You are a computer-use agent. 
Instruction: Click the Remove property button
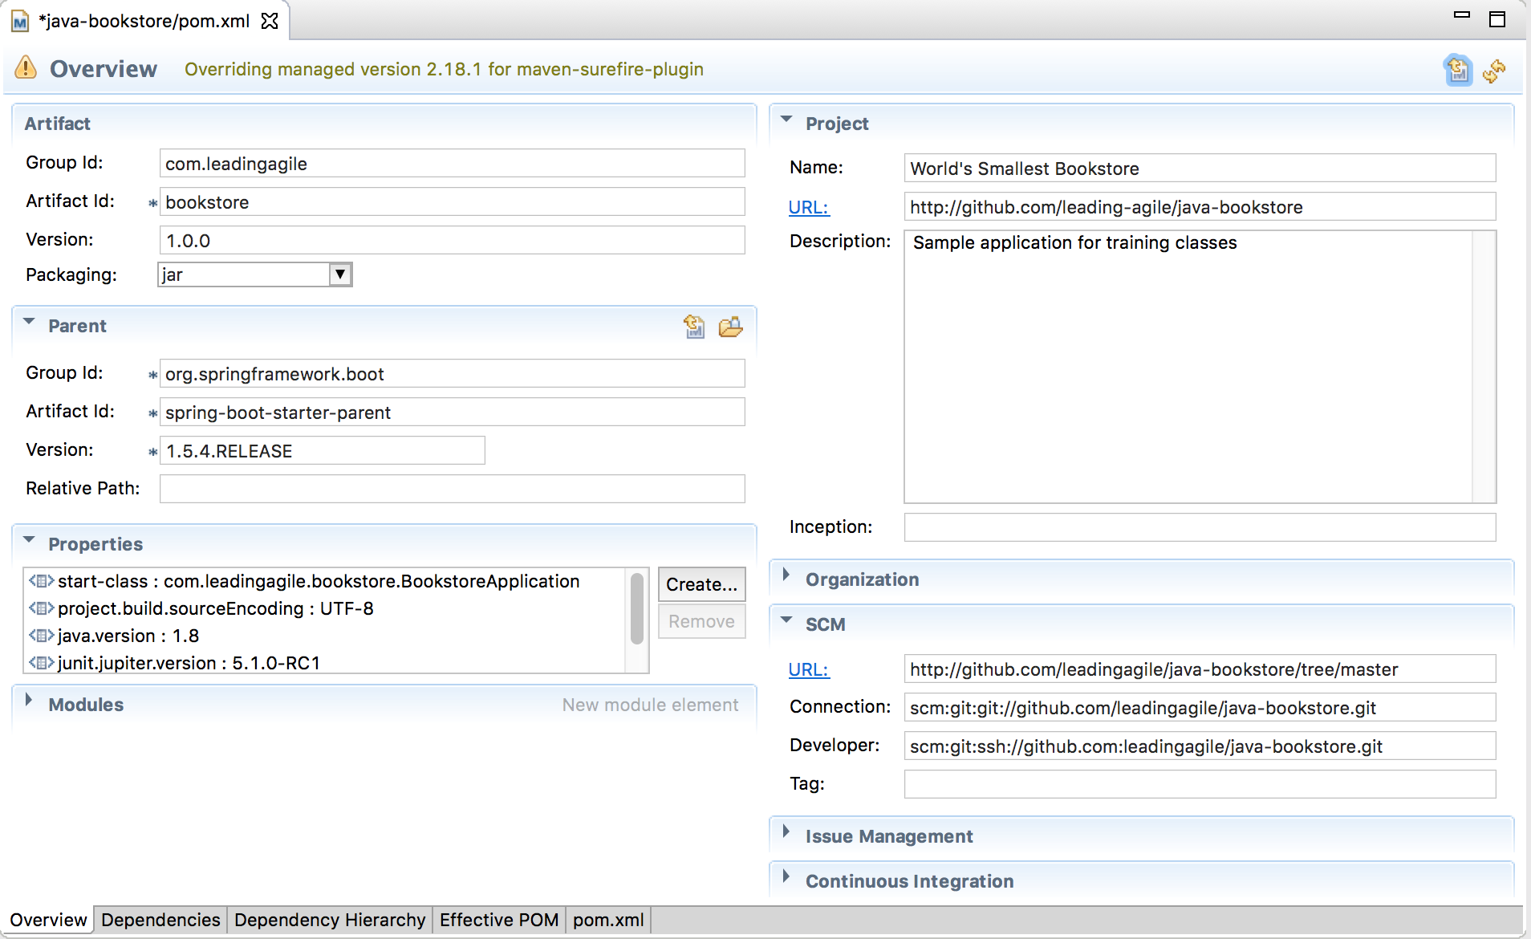click(x=702, y=621)
